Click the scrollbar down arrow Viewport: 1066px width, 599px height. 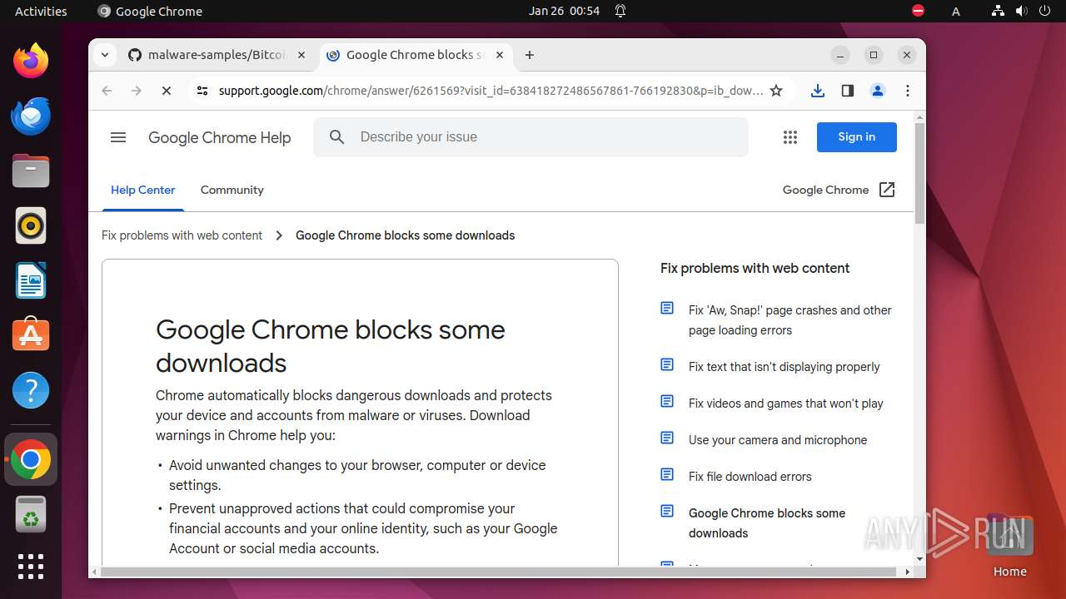[919, 559]
